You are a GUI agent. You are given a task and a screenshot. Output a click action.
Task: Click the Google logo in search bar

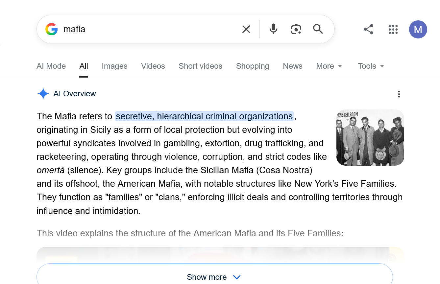click(x=52, y=29)
